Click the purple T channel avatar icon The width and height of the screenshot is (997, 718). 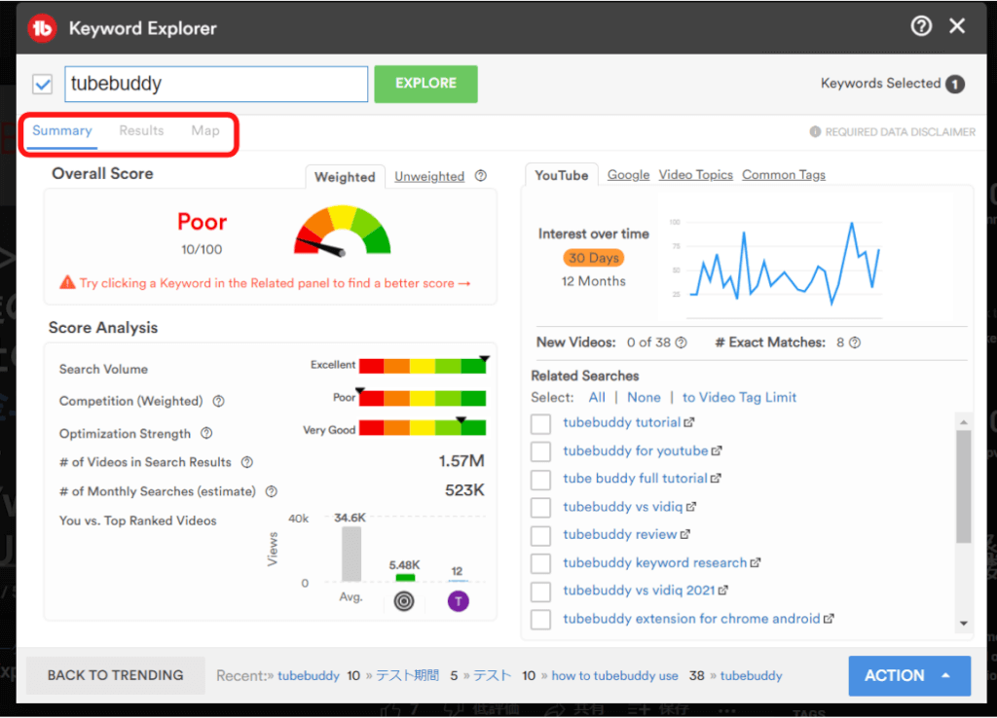[x=458, y=601]
